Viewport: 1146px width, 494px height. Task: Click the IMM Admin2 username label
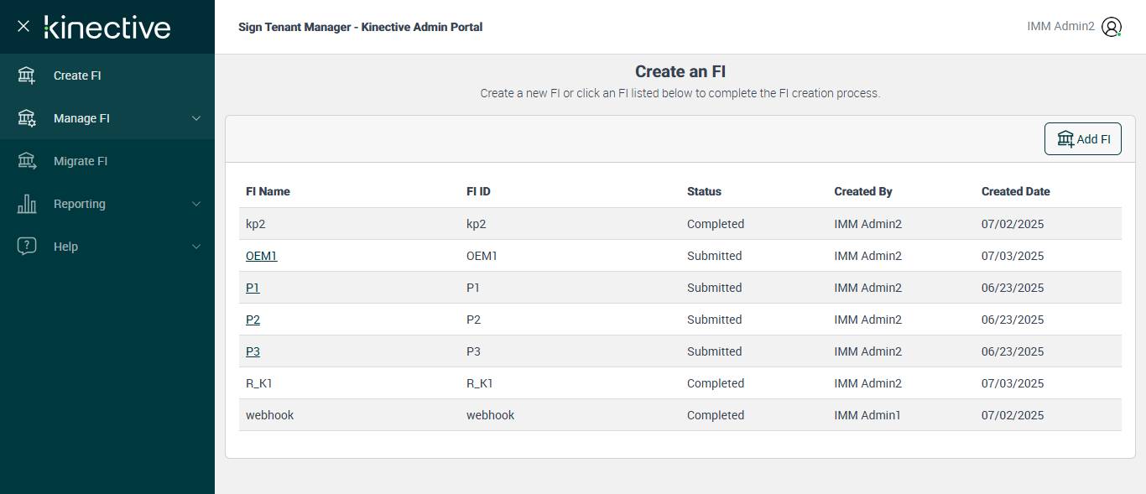coord(1060,27)
